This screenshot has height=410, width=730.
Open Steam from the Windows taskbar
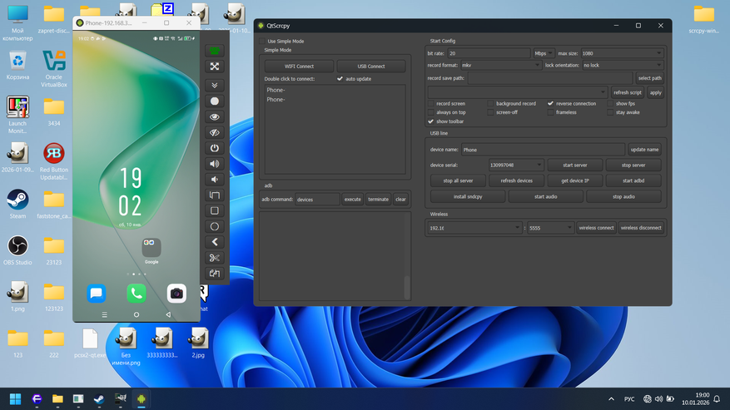(99, 399)
